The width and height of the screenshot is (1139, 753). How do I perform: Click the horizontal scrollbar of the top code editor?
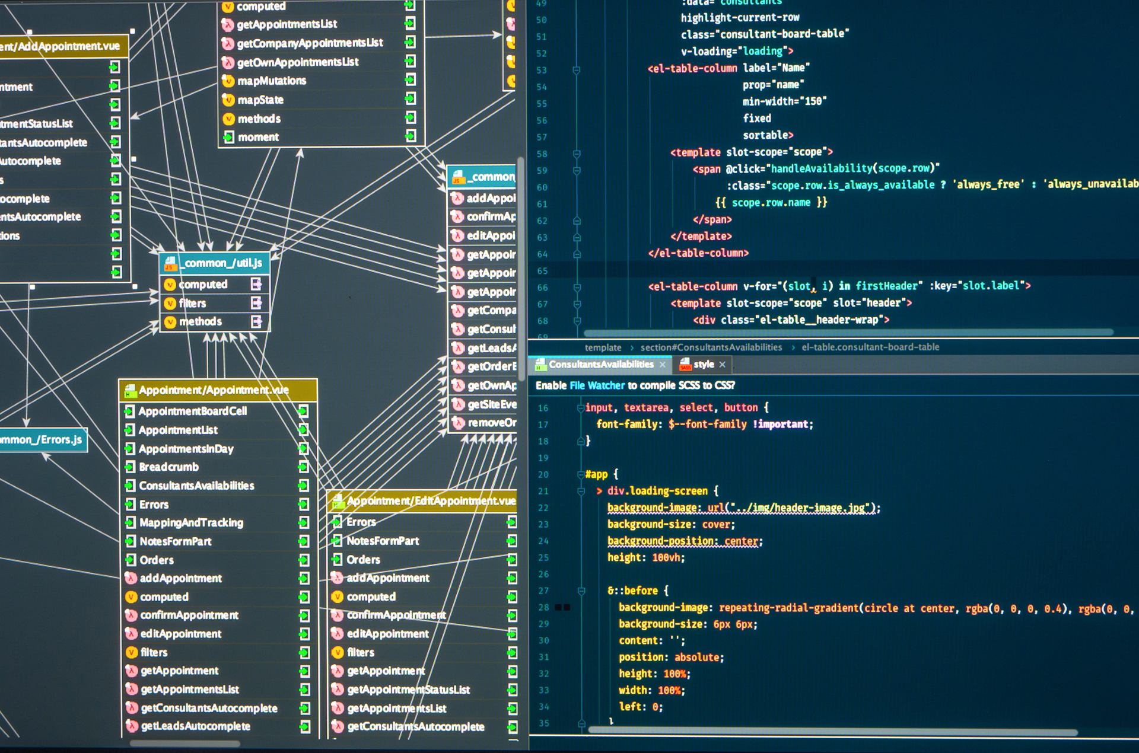pos(848,333)
